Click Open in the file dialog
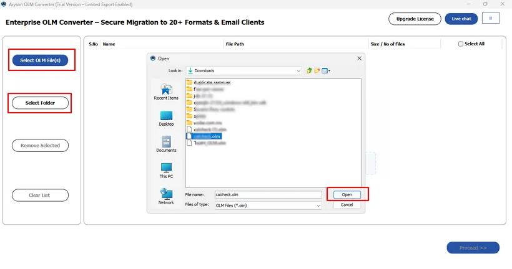Image resolution: width=512 pixels, height=269 pixels. tap(347, 195)
